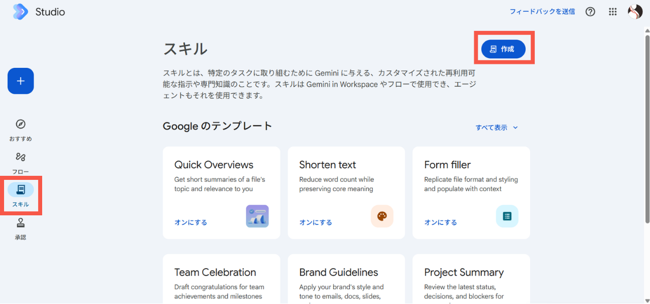Open the Team Celebration template title
650x304 pixels.
click(x=215, y=273)
